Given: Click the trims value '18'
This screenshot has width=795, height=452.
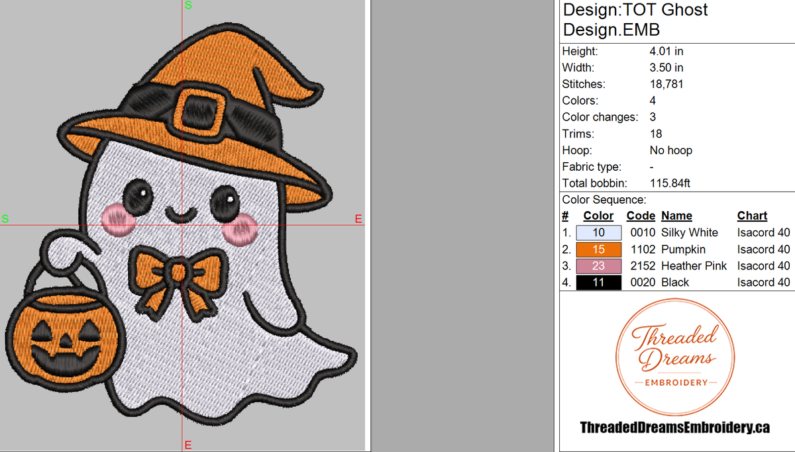Looking at the screenshot, I should (x=656, y=134).
